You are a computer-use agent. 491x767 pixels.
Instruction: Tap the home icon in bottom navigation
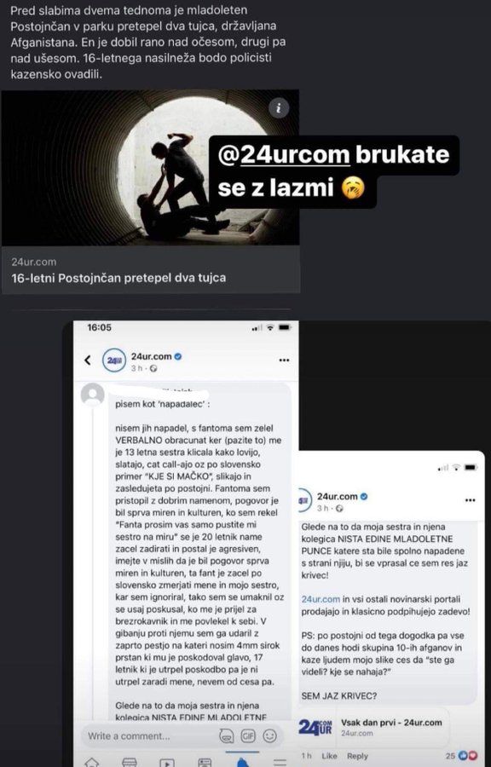point(91,762)
